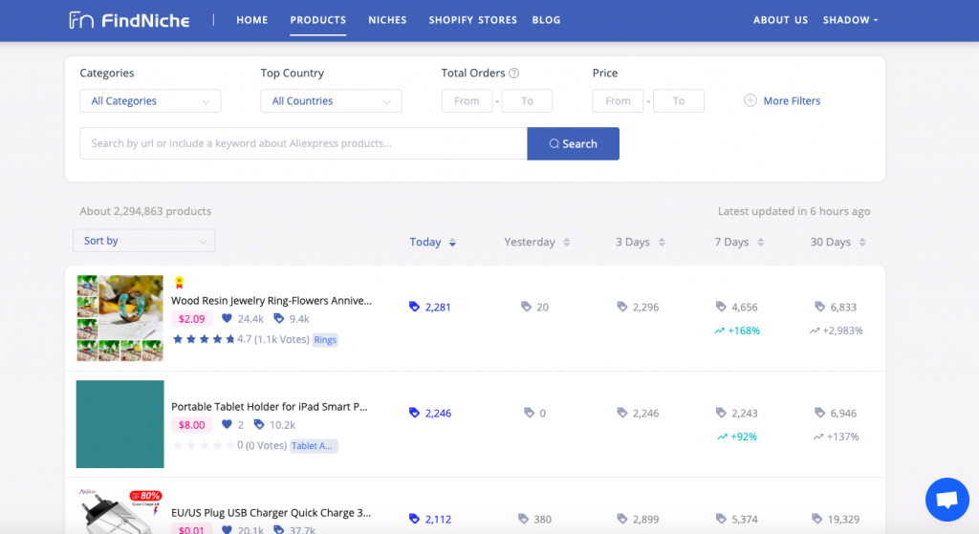979x534 pixels.
Task: Sort by Yesterday column
Action: click(537, 242)
